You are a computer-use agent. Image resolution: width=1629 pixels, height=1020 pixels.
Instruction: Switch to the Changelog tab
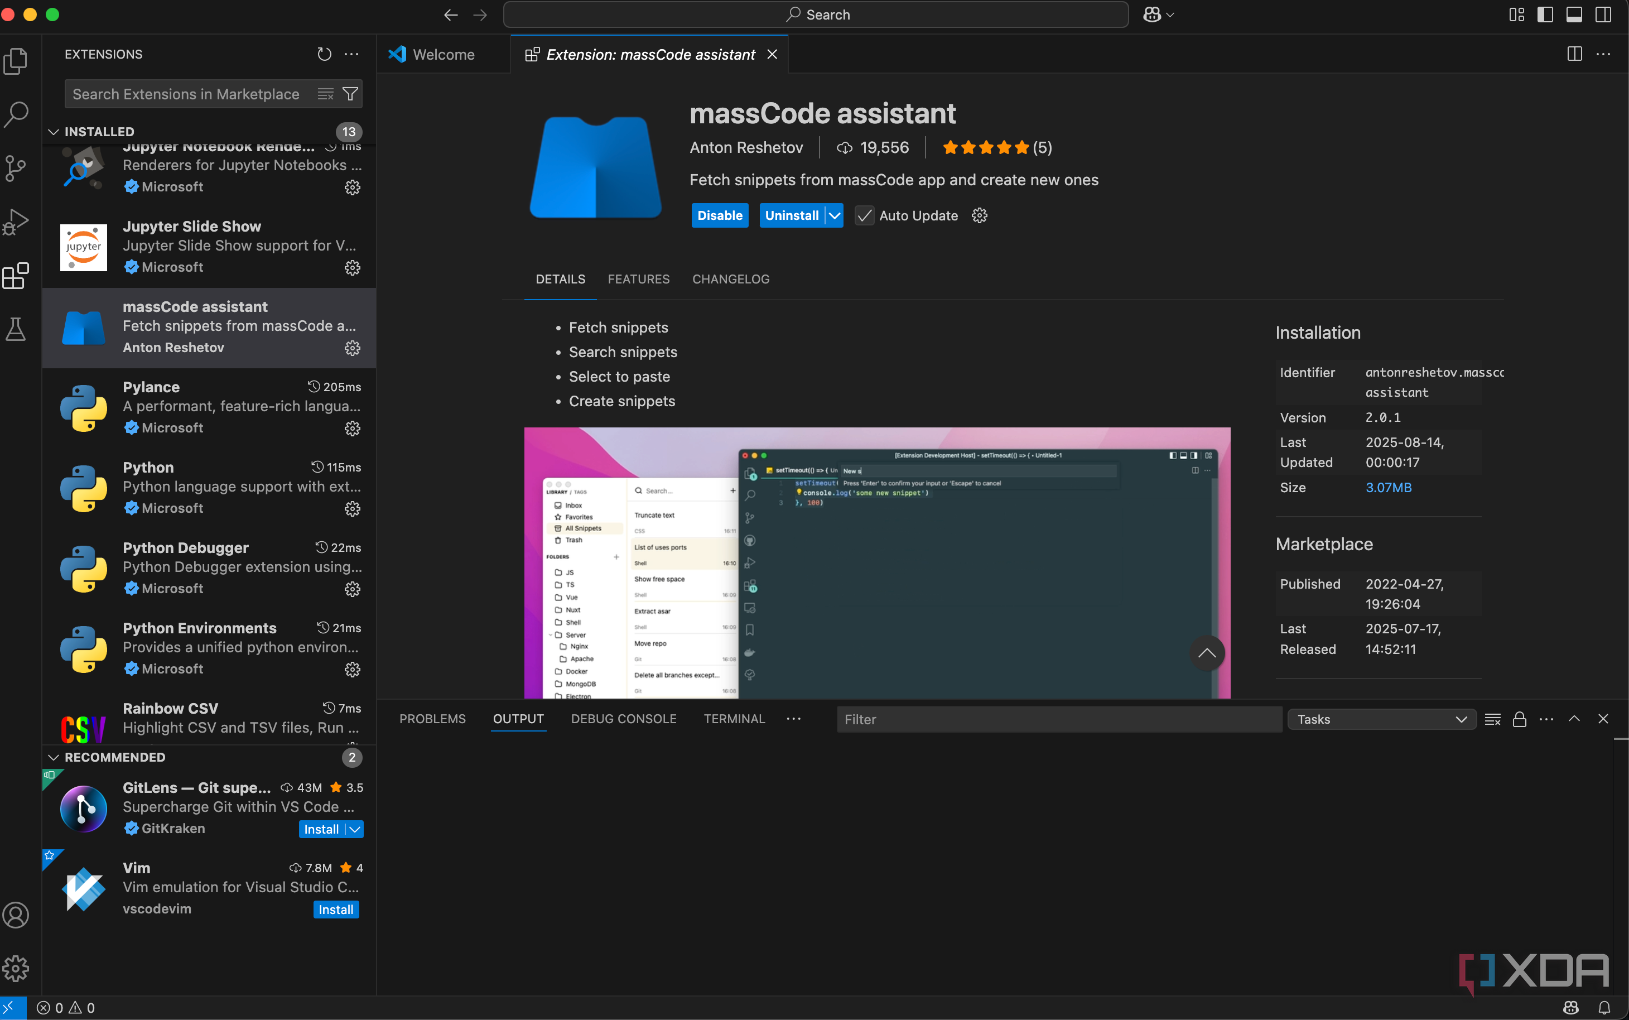pyautogui.click(x=730, y=280)
